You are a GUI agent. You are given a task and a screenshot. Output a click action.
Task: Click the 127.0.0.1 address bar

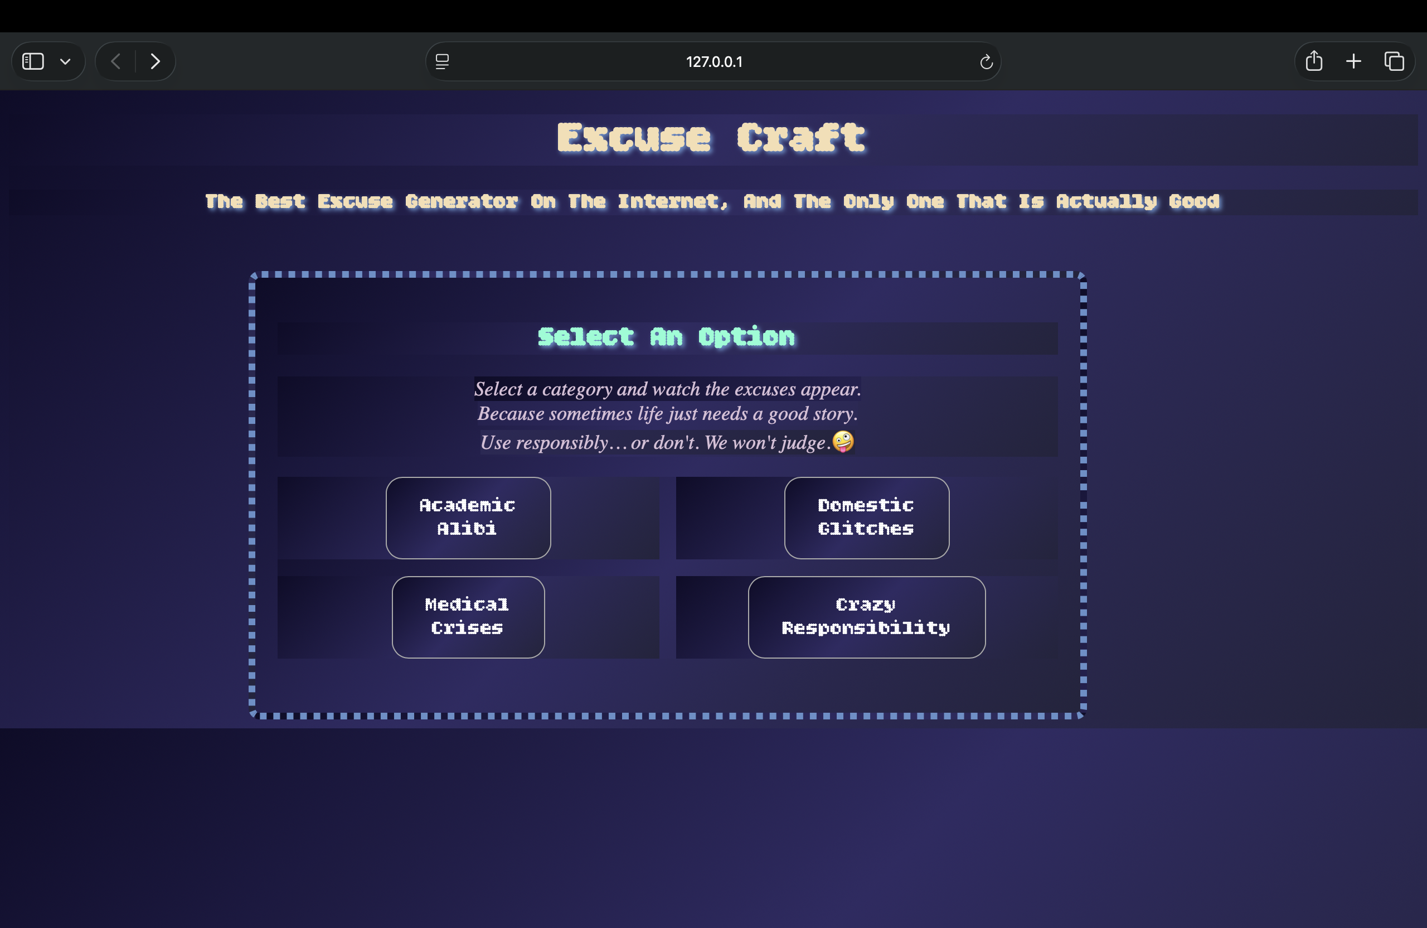coord(713,61)
